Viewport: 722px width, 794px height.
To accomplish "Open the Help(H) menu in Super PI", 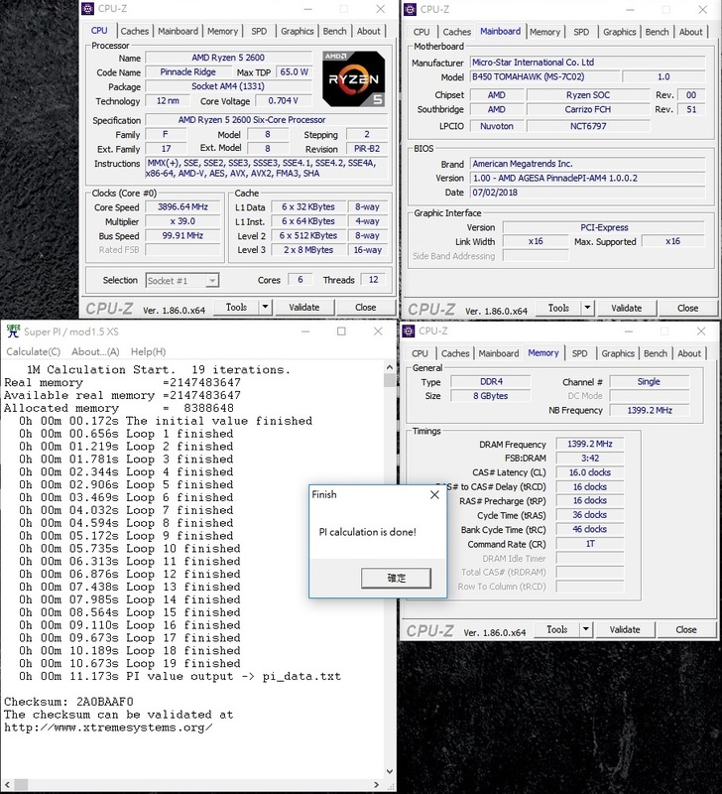I will point(148,351).
